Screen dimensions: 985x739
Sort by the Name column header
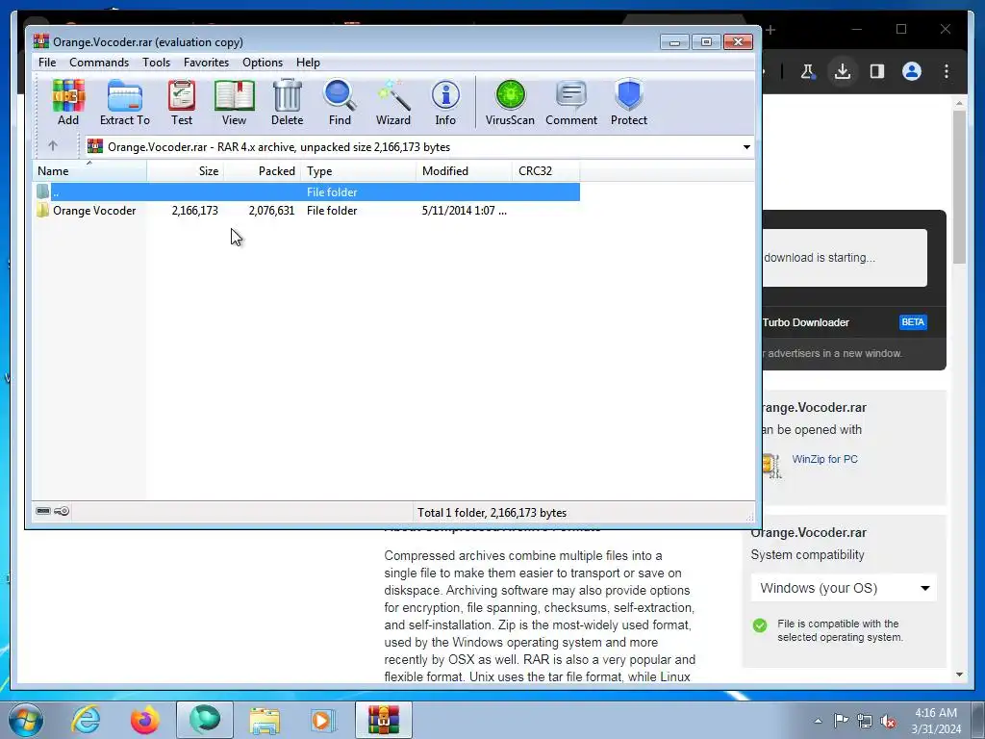point(89,171)
